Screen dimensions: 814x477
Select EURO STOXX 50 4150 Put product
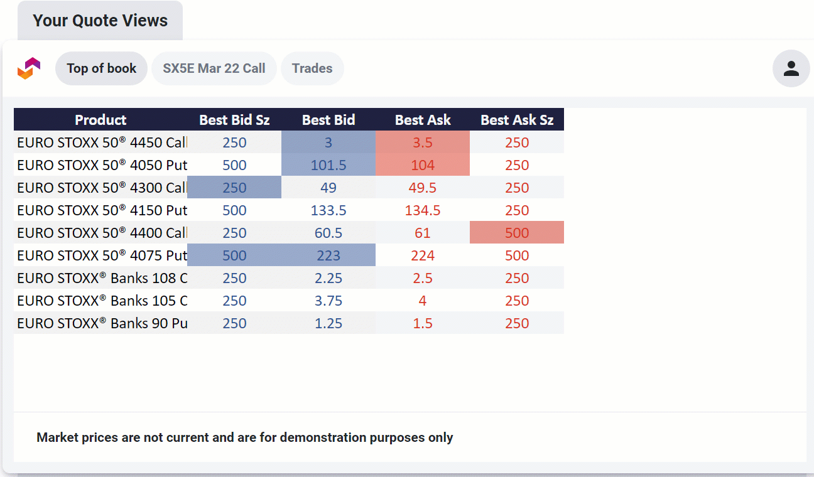tap(100, 210)
